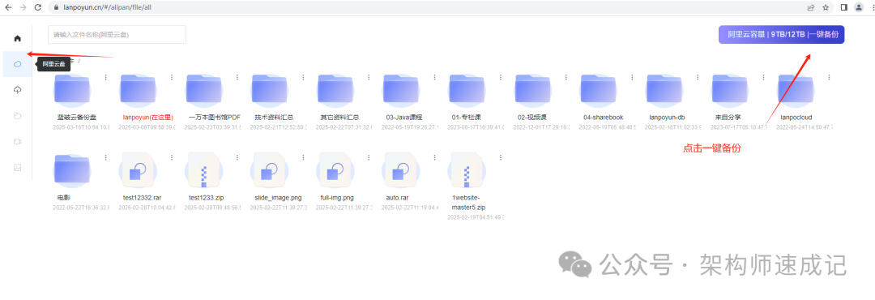Bookmark this page with the star icon
Image resolution: width=875 pixels, height=300 pixels.
[x=826, y=7]
